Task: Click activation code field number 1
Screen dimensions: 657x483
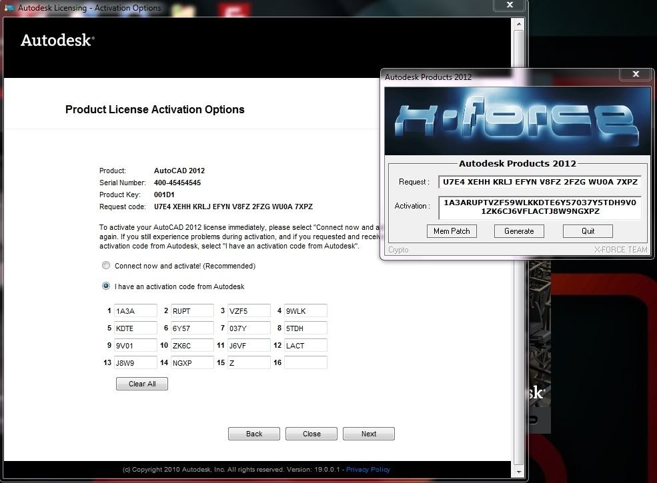Action: tap(135, 310)
